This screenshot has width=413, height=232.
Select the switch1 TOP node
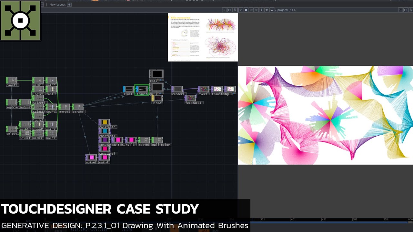[x=117, y=140]
